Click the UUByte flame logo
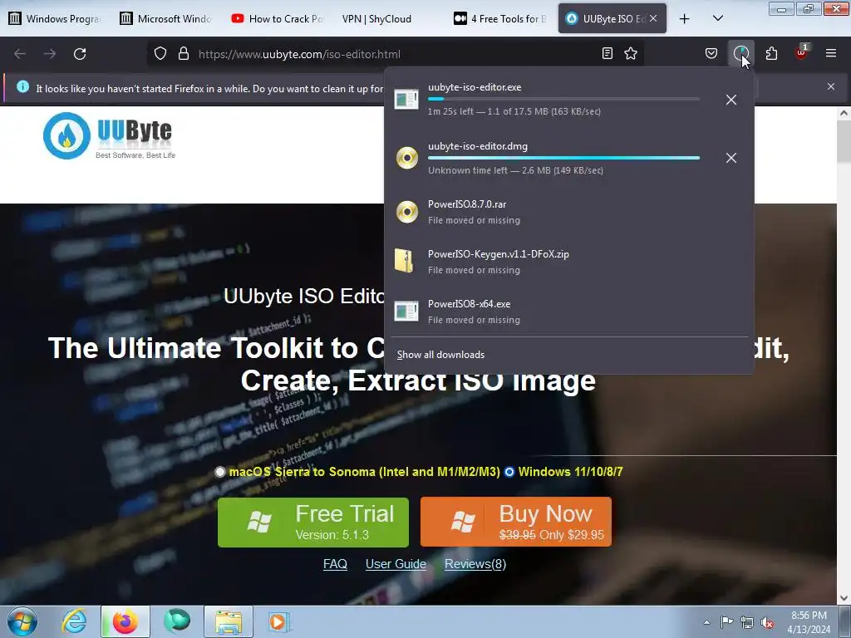The height and width of the screenshot is (638, 851). [x=66, y=135]
